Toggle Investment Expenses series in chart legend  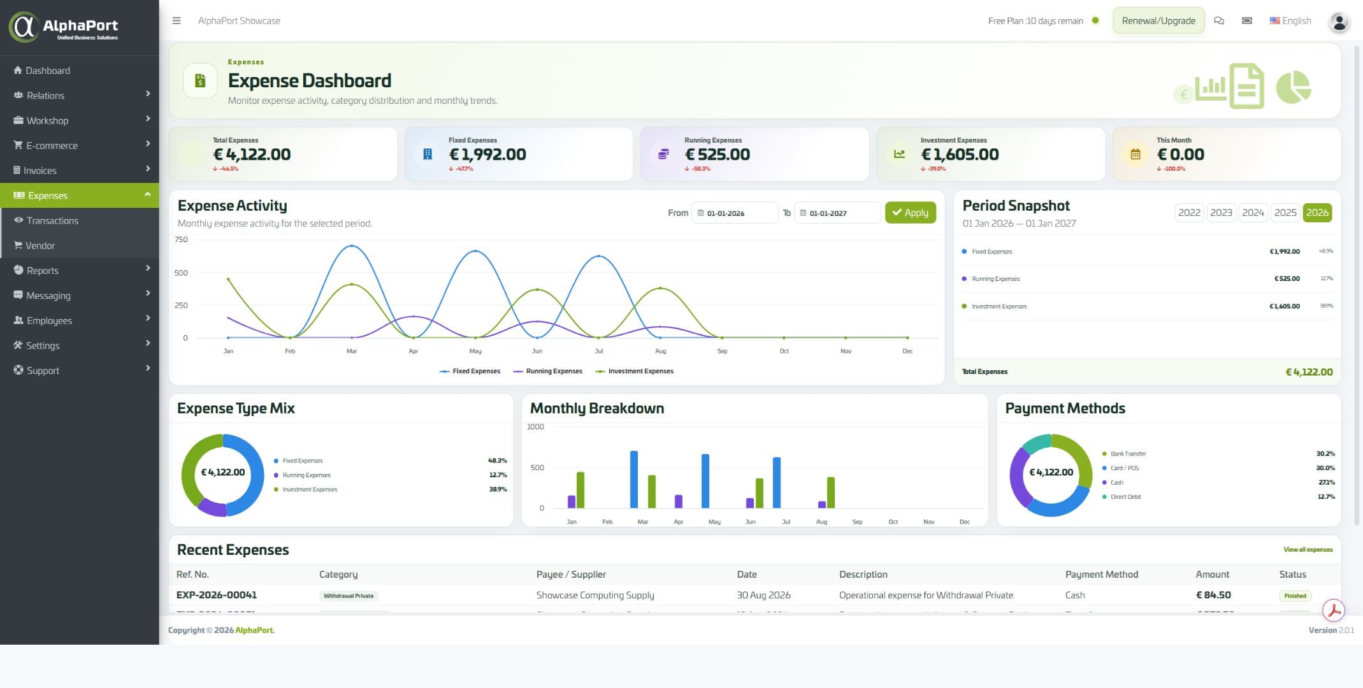point(634,371)
